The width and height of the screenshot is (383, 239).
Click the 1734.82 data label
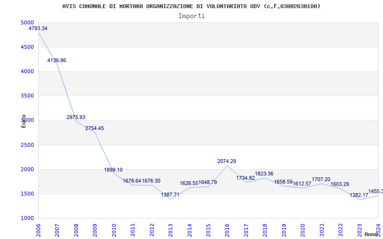[245, 178]
